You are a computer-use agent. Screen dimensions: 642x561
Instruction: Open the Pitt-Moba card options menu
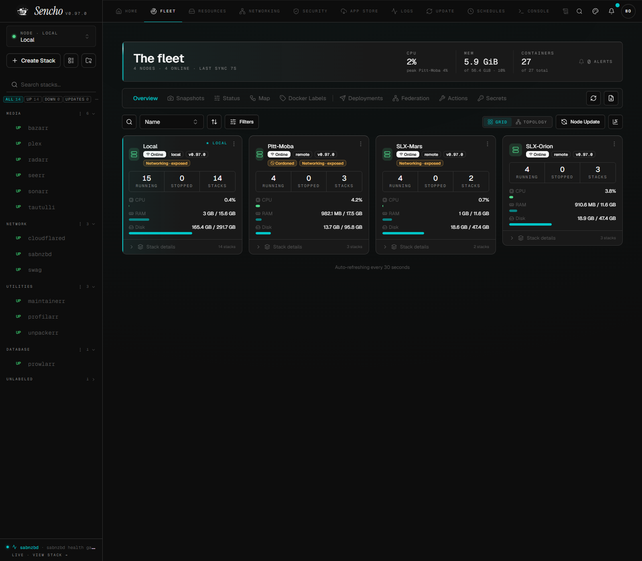click(361, 143)
